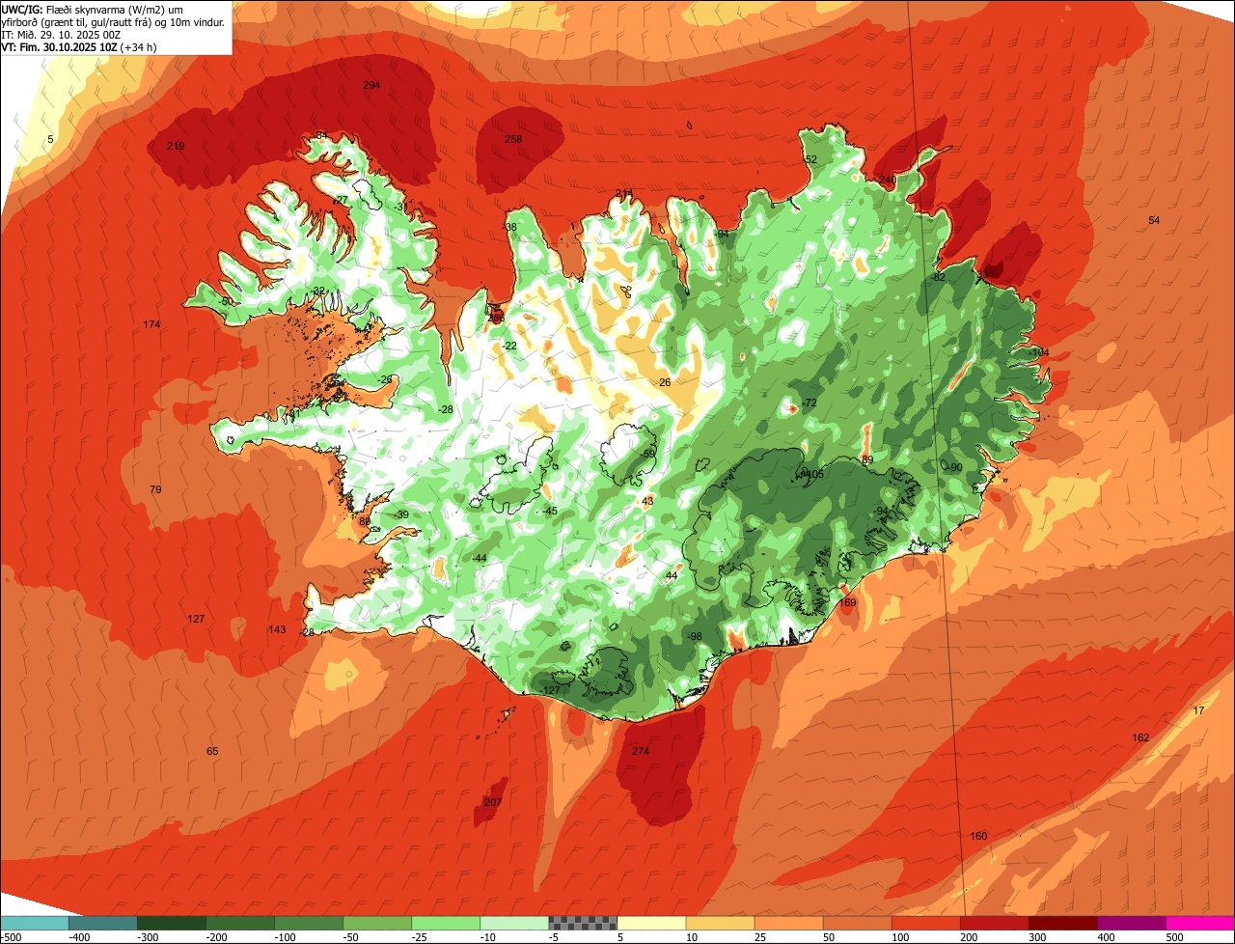Select the 17 value at the right edge
1235x944 pixels.
[1198, 710]
